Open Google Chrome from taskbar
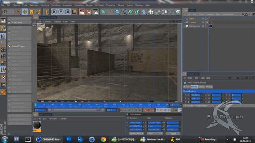 tap(103, 139)
